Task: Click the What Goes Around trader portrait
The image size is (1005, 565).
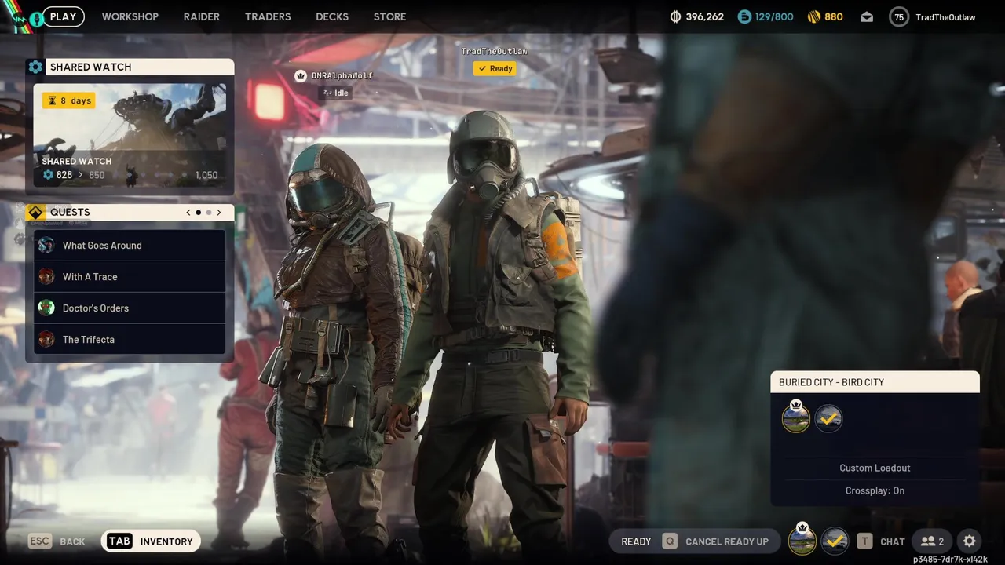Action: [x=46, y=245]
